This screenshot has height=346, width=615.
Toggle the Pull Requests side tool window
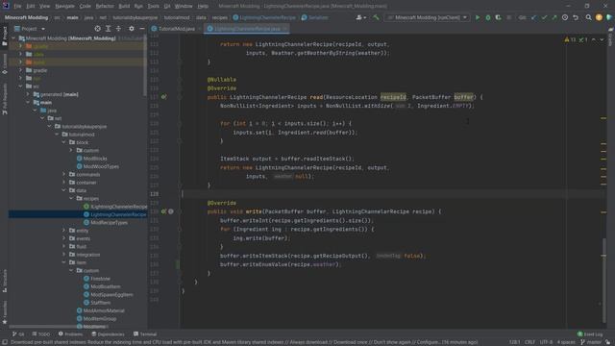coord(4,98)
